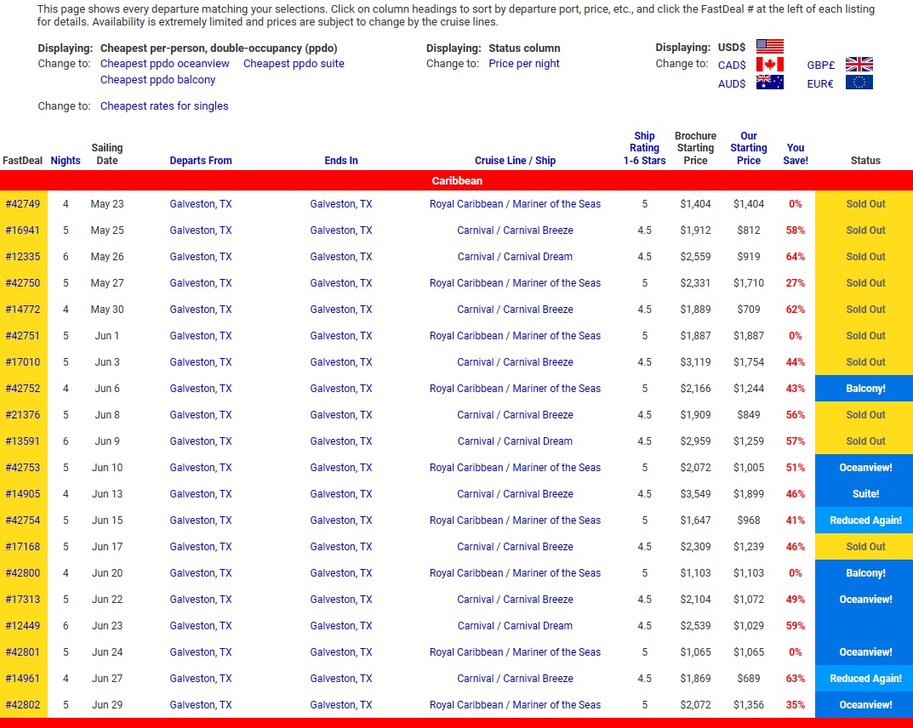Open FastDeal #12335 details
This screenshot has width=913, height=728.
point(23,257)
